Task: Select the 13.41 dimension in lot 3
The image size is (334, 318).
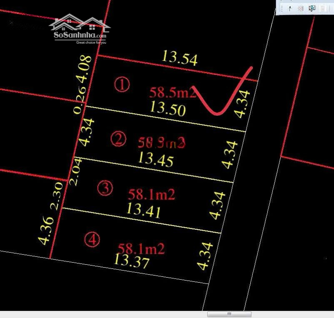Action: [x=144, y=211]
